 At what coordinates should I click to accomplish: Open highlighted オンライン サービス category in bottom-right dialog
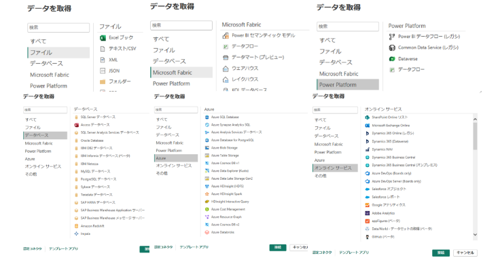coord(335,168)
